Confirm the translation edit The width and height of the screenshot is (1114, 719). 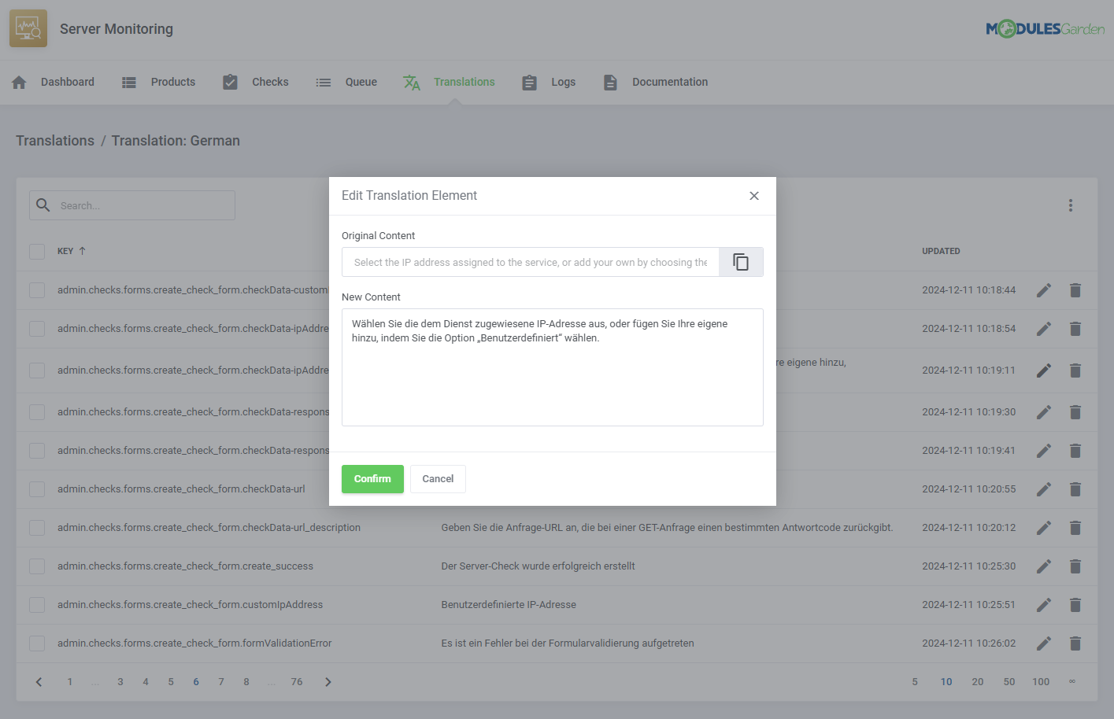click(x=372, y=478)
